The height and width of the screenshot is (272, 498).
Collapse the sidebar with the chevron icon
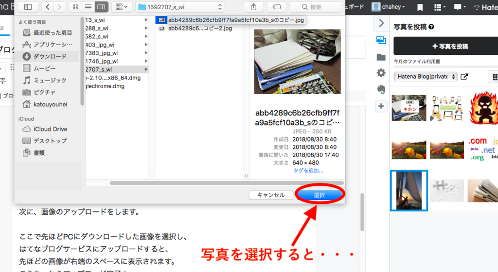(381, 23)
